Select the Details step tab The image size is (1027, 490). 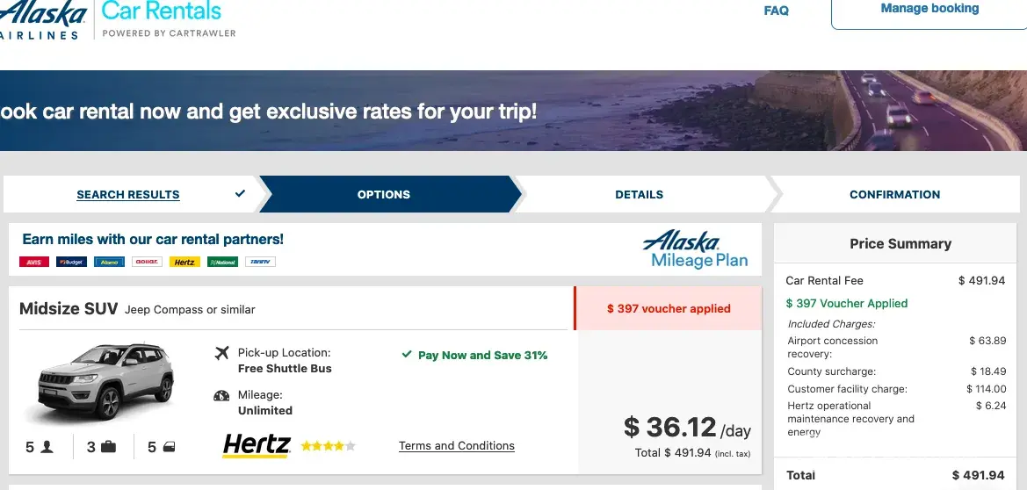tap(639, 195)
